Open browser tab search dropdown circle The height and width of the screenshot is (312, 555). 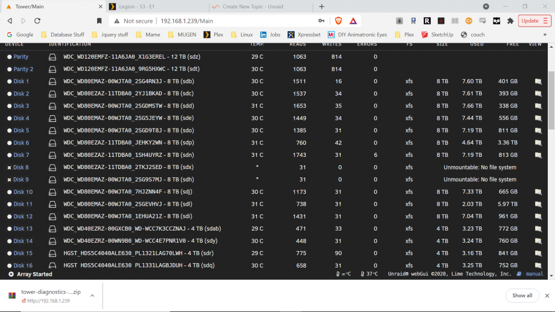coord(486,7)
